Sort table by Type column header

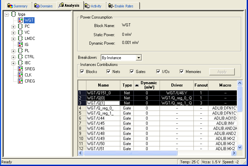[x=127, y=85]
